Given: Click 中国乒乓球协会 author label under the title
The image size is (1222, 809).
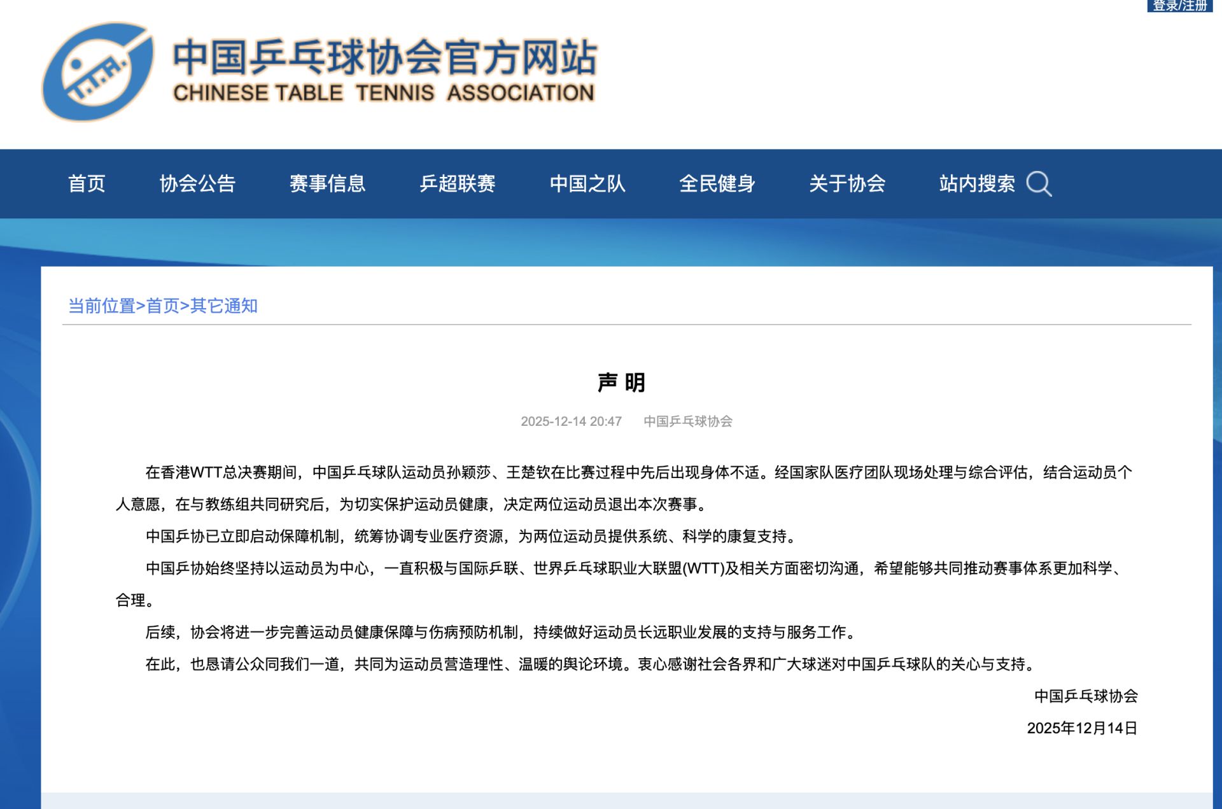Looking at the screenshot, I should click(687, 420).
